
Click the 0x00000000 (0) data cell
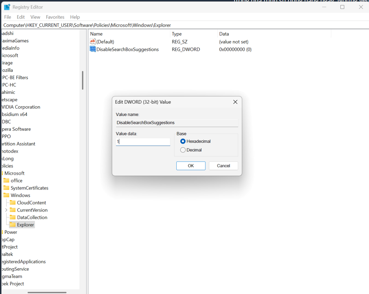pyautogui.click(x=235, y=50)
